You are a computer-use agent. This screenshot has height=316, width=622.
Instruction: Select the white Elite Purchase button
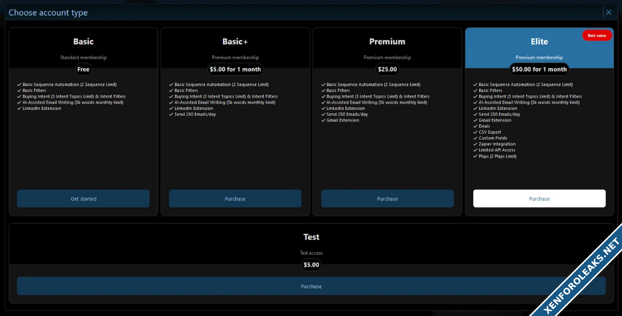(539, 199)
